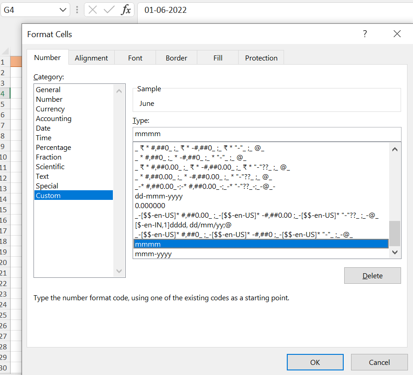Select row header 4

click(x=5, y=94)
